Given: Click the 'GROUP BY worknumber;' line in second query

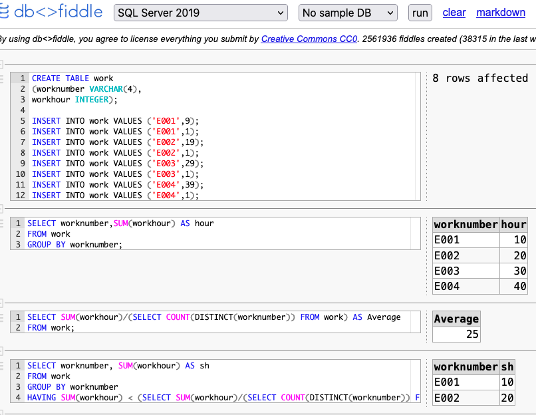Looking at the screenshot, I should [x=74, y=245].
